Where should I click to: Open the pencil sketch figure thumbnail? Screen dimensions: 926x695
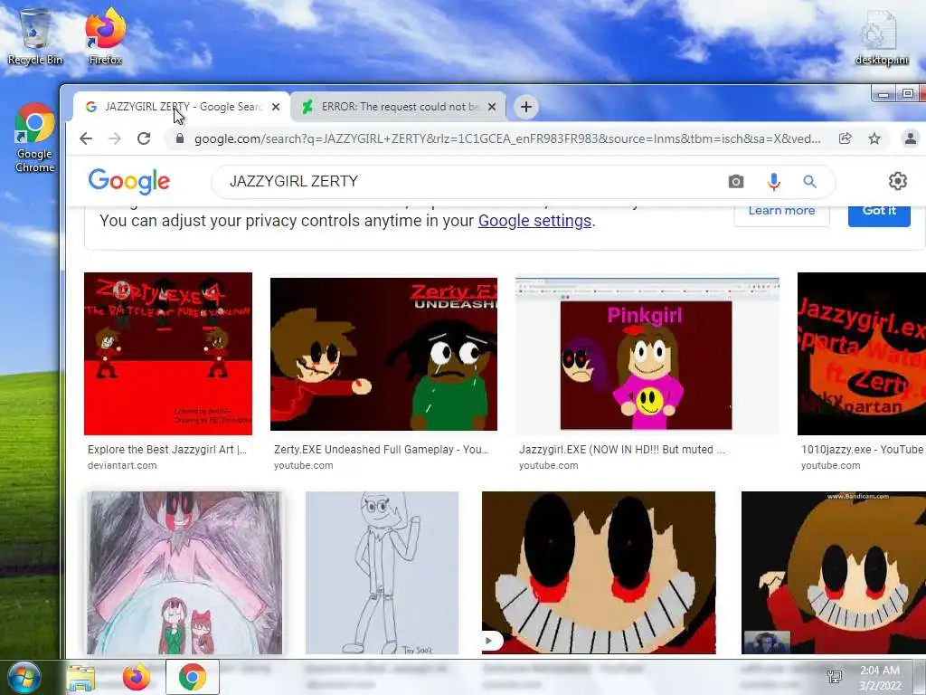(383, 573)
